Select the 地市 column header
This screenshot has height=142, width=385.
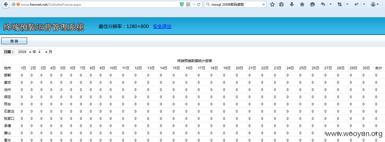point(8,68)
